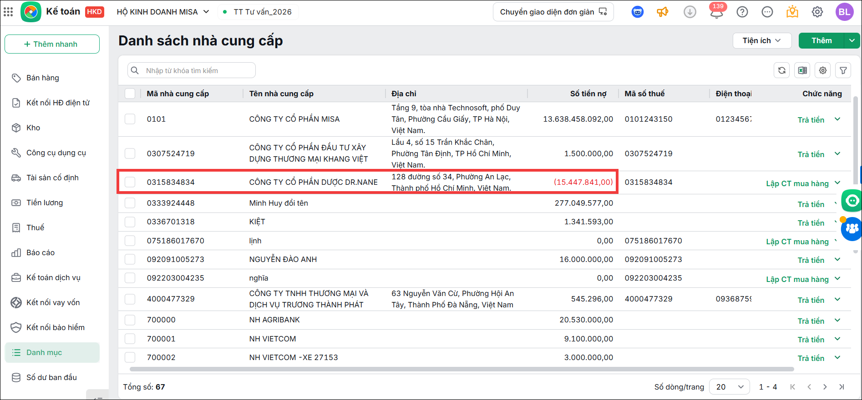Open Công cụ dụng cụ in sidebar

coord(52,153)
